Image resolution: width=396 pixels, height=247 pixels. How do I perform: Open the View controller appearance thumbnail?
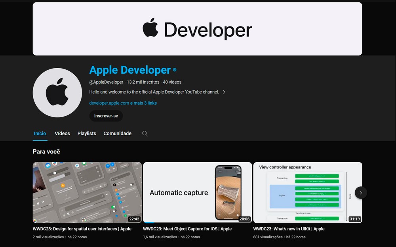pos(307,192)
